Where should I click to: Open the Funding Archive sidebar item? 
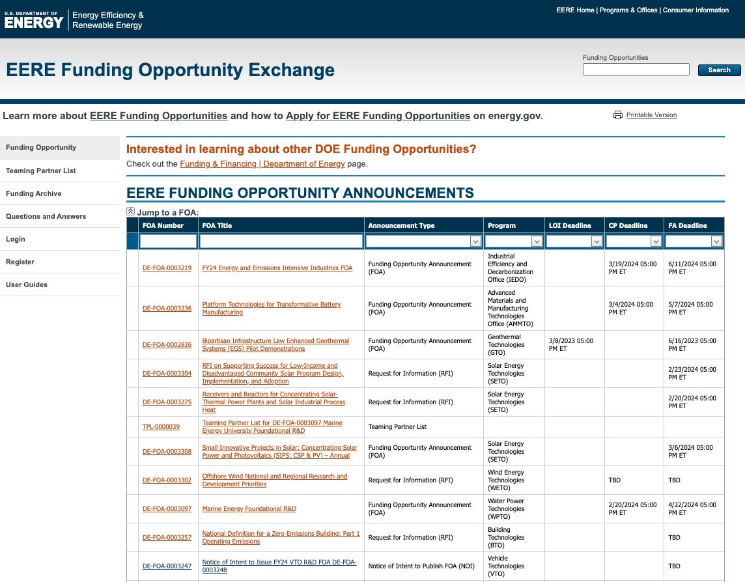pos(60,193)
